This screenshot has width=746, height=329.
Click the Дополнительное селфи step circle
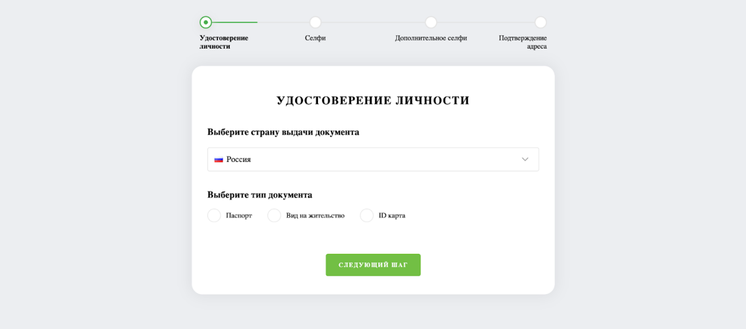431,22
